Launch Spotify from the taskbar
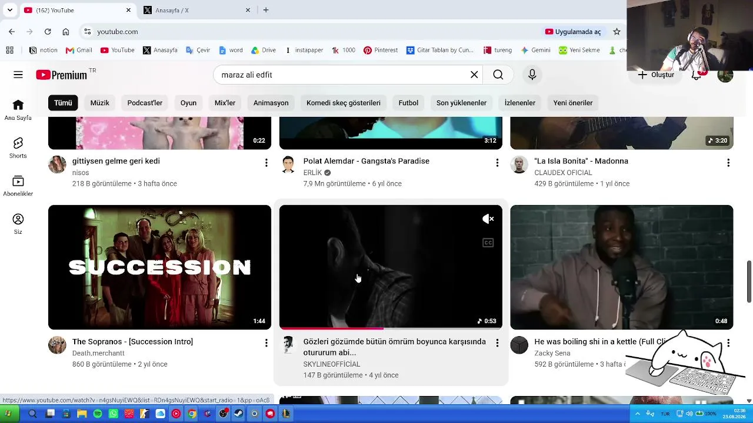The height and width of the screenshot is (423, 753). pos(98,414)
